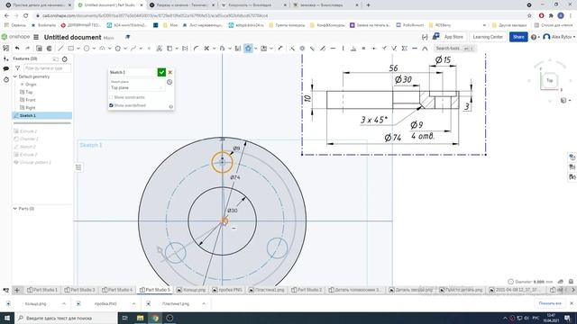Select the Vertical constraint tool
The width and height of the screenshot is (577, 324).
point(343,48)
